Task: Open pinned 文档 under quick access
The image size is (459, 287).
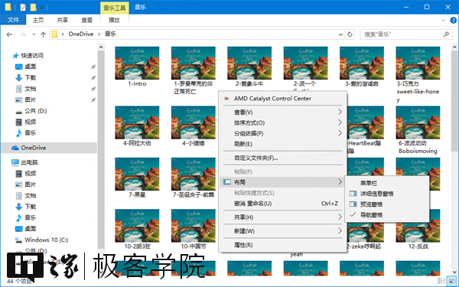Action: 30,89
